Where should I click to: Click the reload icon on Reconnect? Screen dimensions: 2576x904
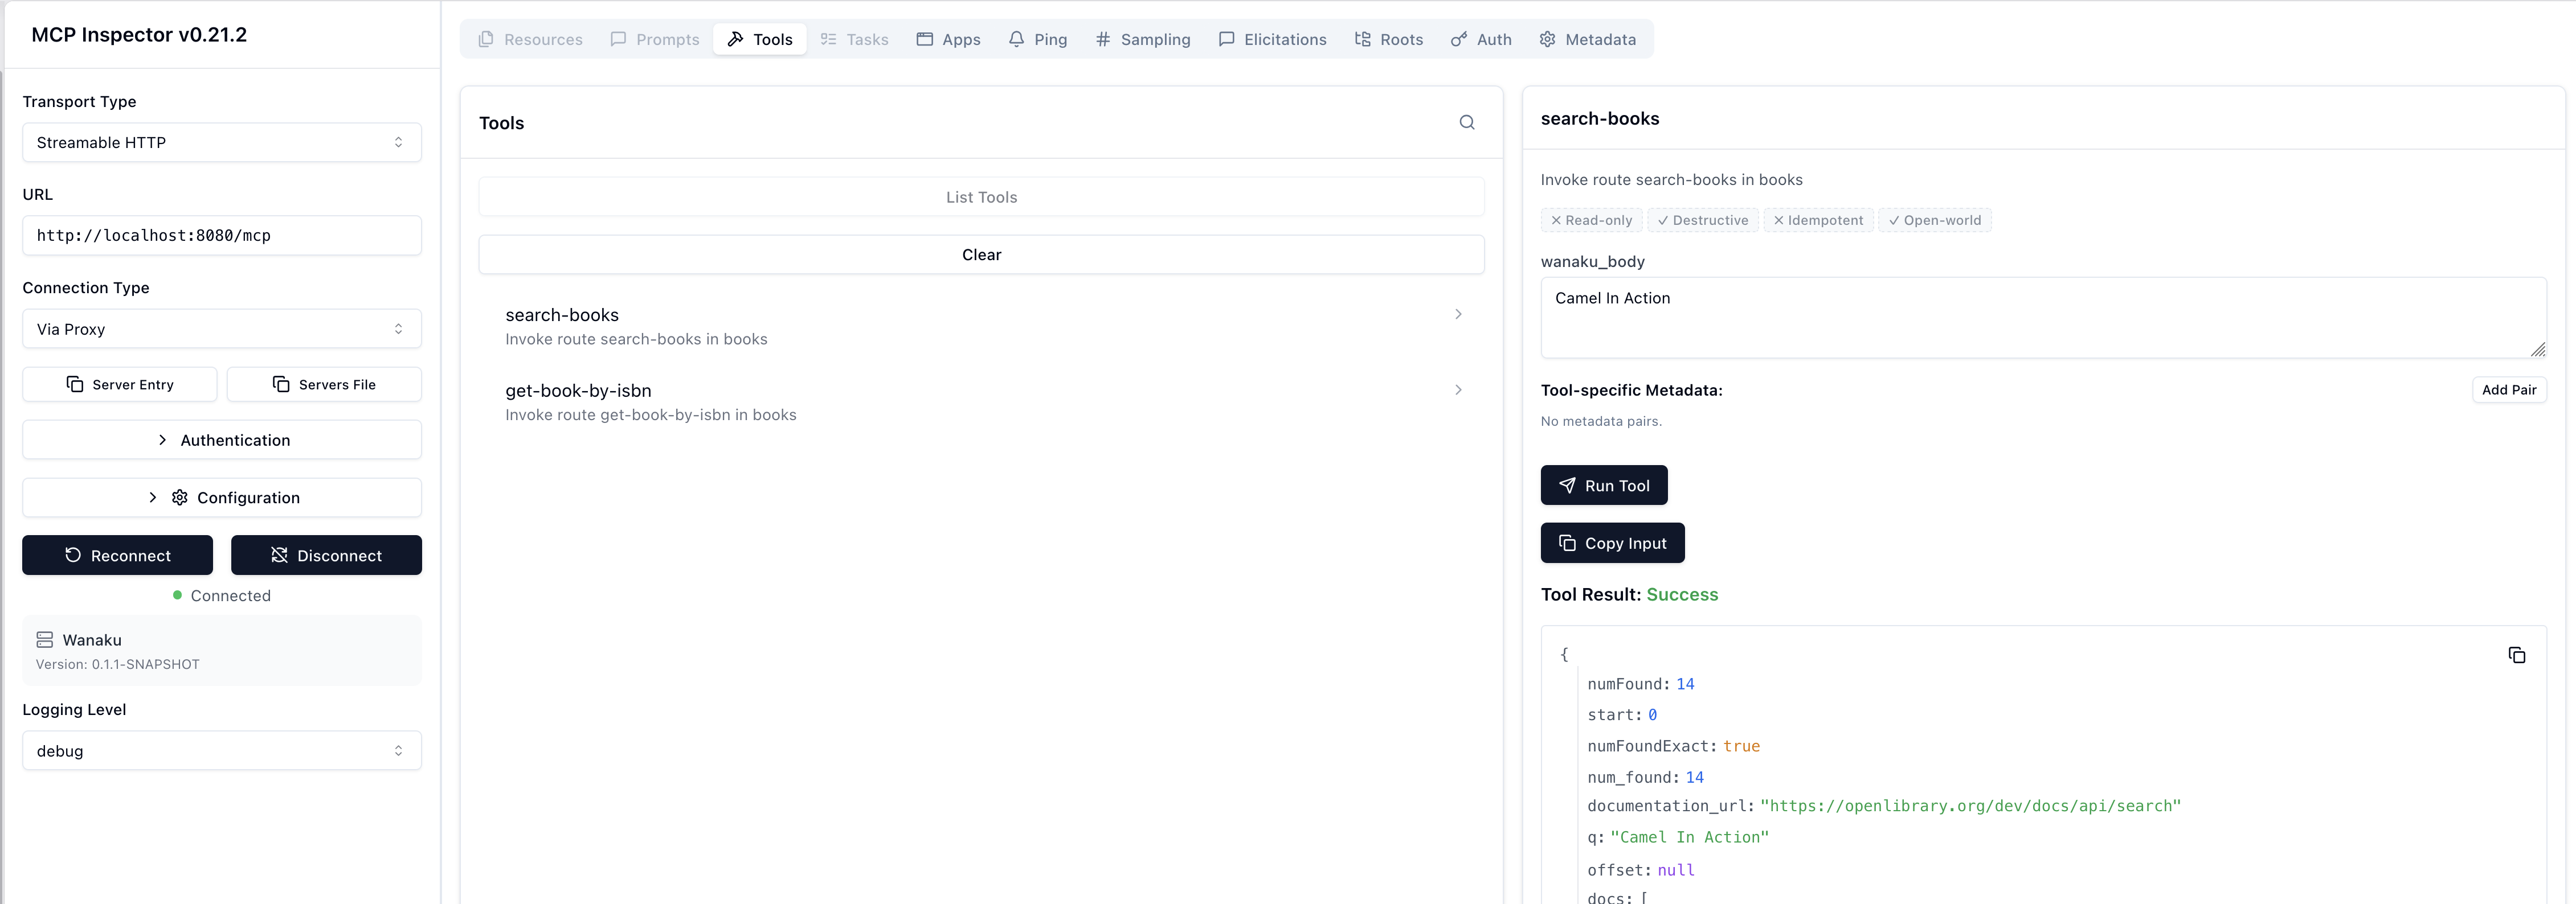(x=73, y=556)
